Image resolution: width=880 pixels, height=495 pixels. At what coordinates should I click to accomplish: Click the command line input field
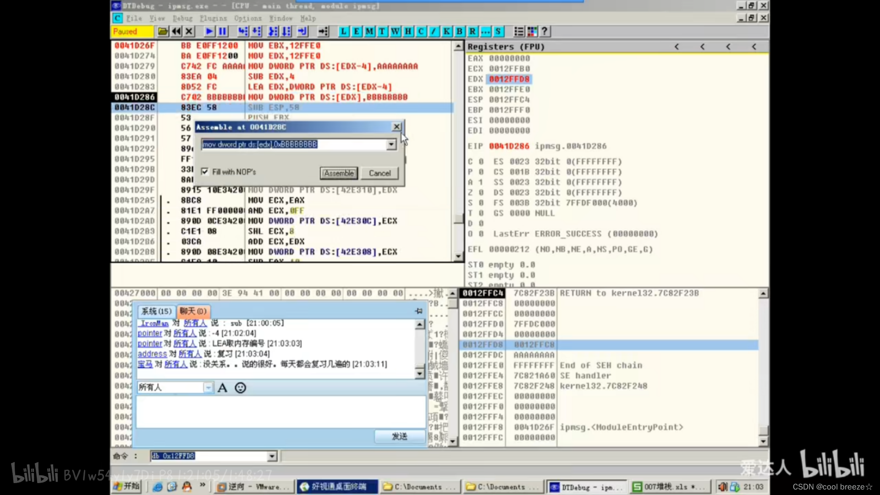click(x=209, y=456)
